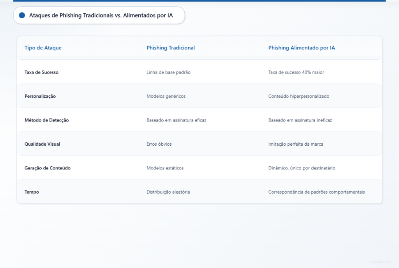Click the 'Taxa de Sucesso' row label
Image resolution: width=399 pixels, height=268 pixels.
41,72
